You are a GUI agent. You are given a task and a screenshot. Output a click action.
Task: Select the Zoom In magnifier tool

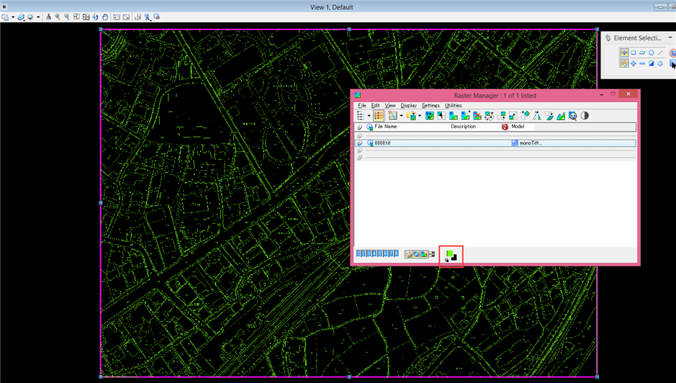point(58,17)
